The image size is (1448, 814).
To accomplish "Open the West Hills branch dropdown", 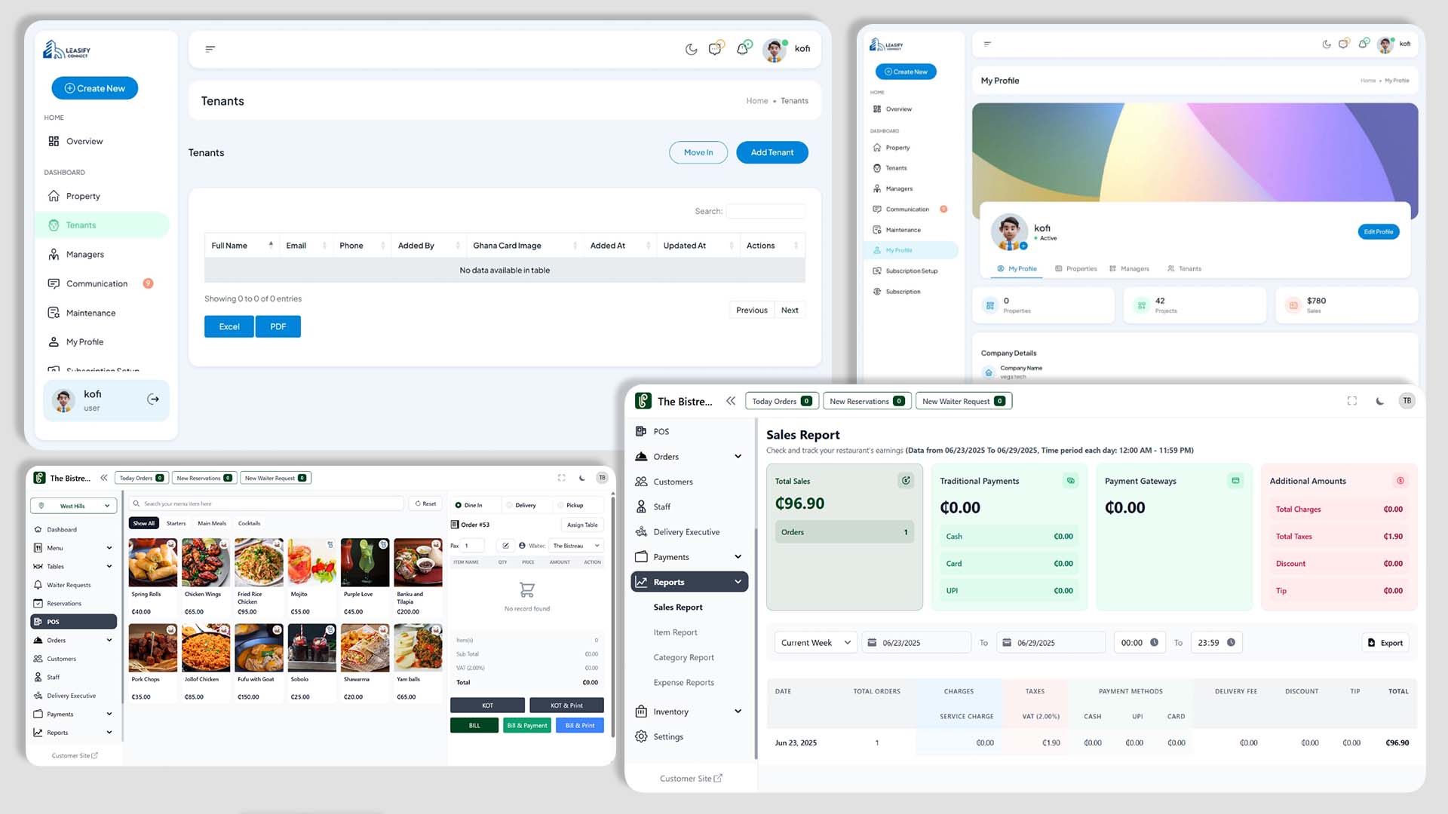I will (x=74, y=506).
